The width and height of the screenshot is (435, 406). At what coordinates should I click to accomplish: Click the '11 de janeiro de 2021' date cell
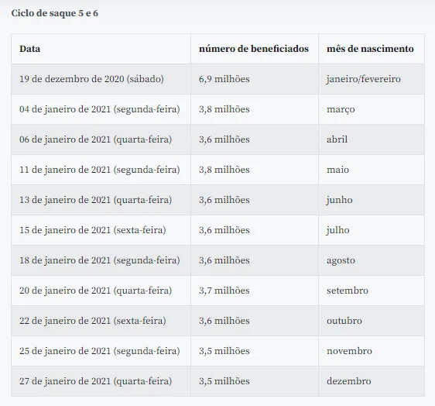[x=101, y=170]
